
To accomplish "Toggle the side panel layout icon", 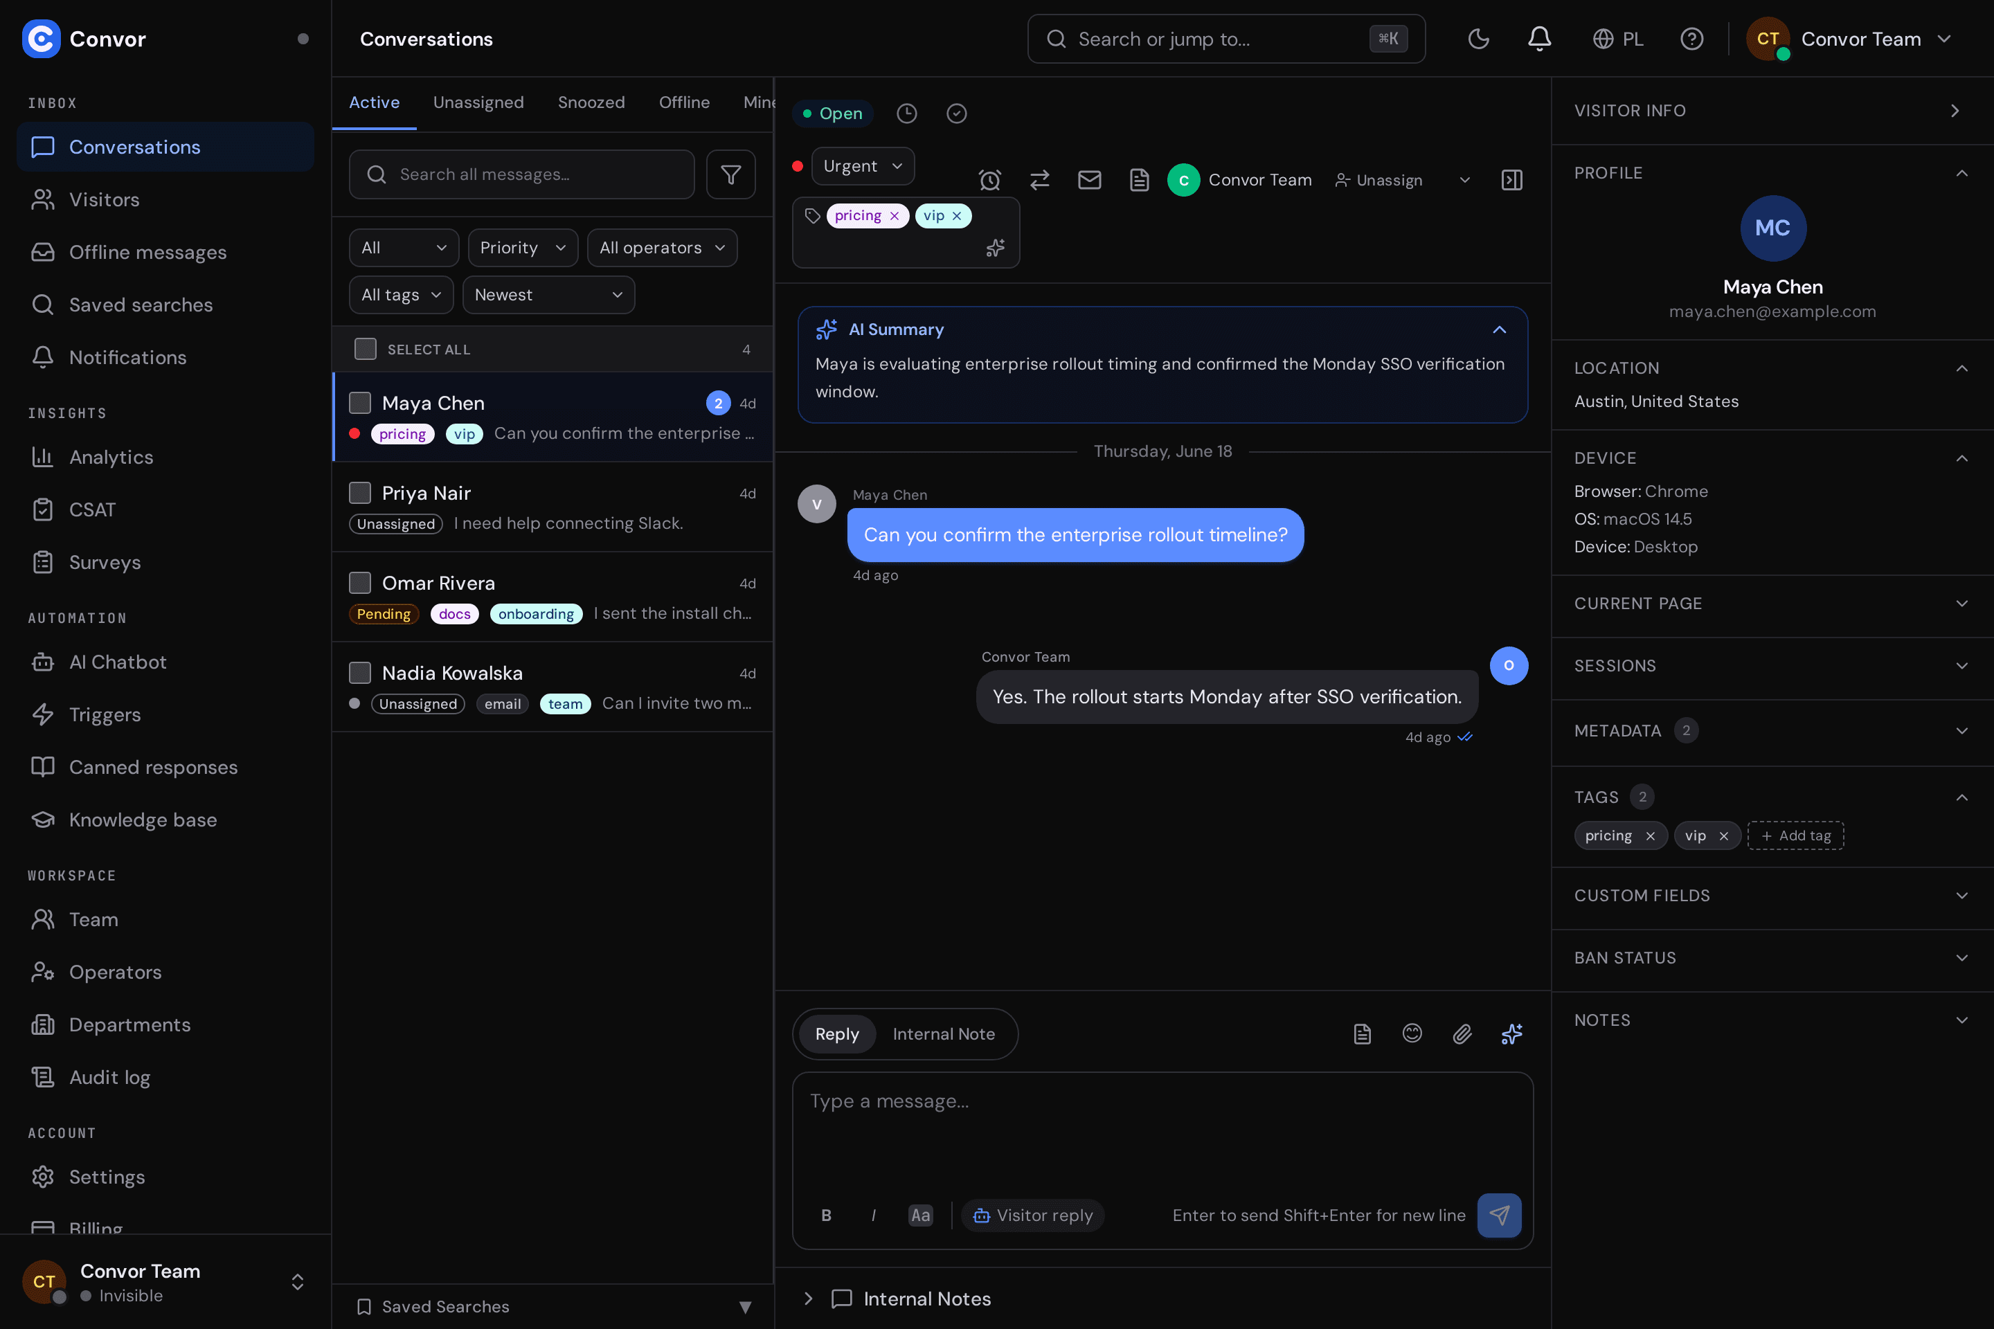I will [x=1512, y=180].
